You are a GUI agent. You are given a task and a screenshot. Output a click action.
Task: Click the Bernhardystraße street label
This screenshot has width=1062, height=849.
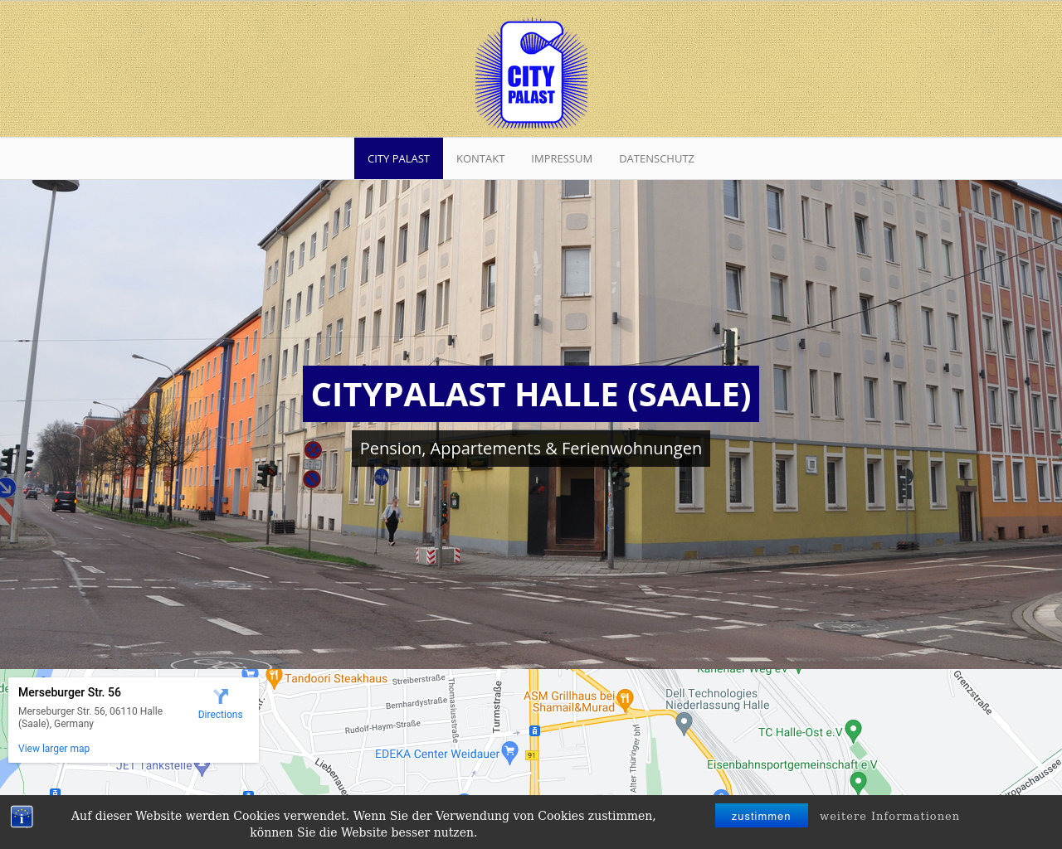(x=417, y=703)
